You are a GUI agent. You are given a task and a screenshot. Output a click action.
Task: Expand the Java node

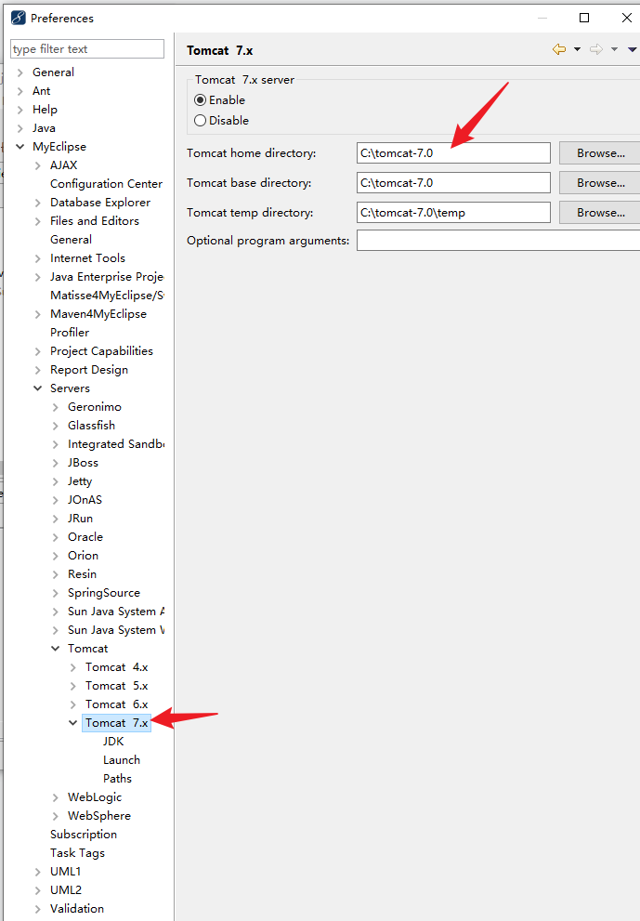pos(20,128)
